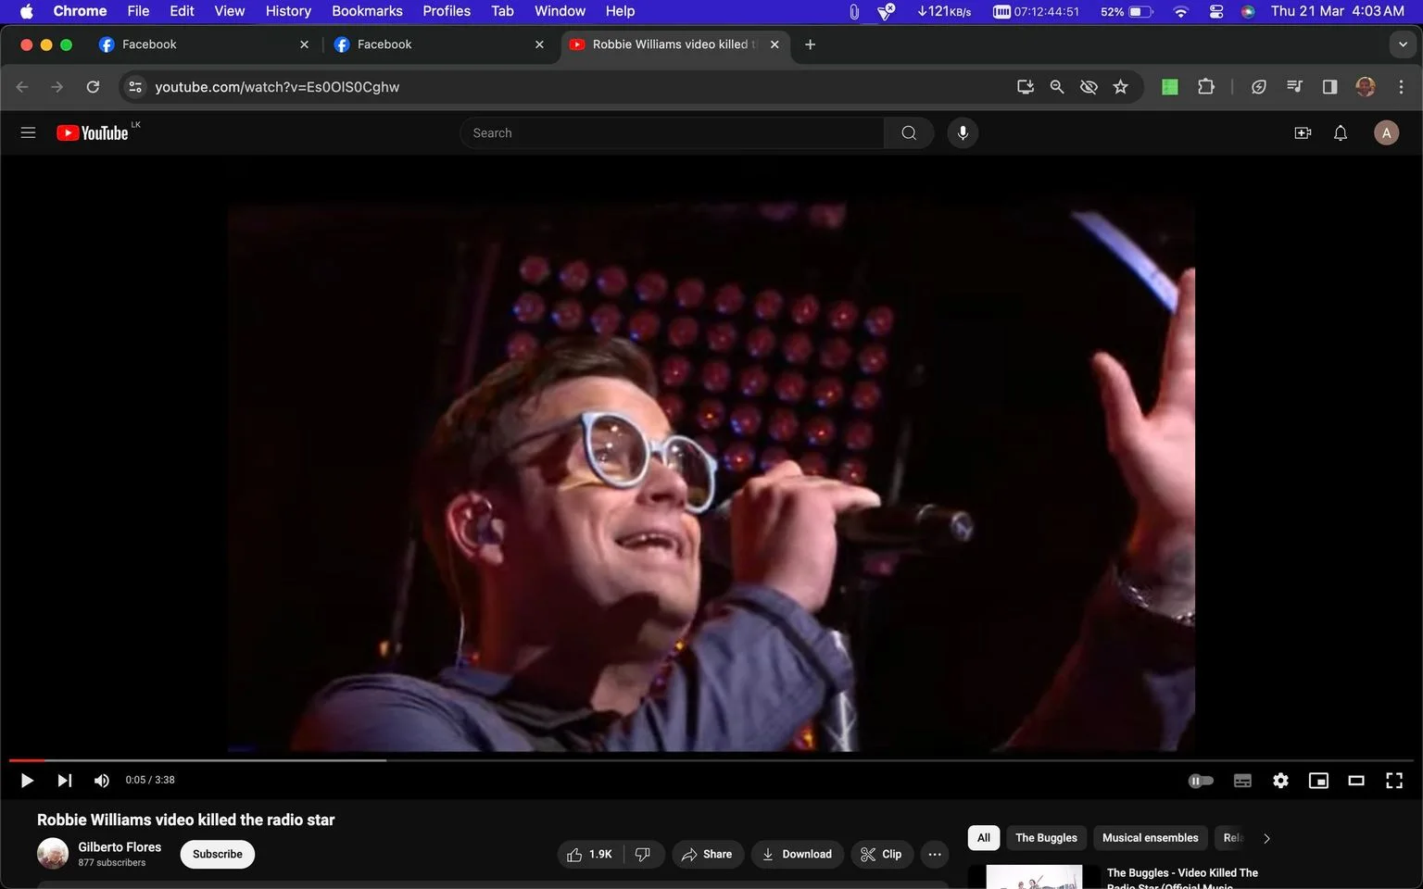
Task: Open the History menu in menu bar
Action: tap(288, 11)
